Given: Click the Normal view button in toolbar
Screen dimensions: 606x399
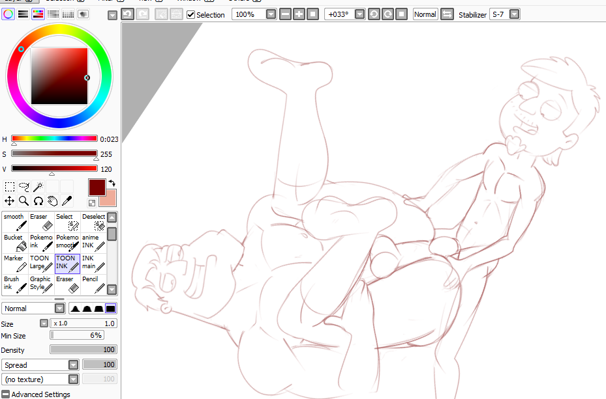Looking at the screenshot, I should point(425,14).
